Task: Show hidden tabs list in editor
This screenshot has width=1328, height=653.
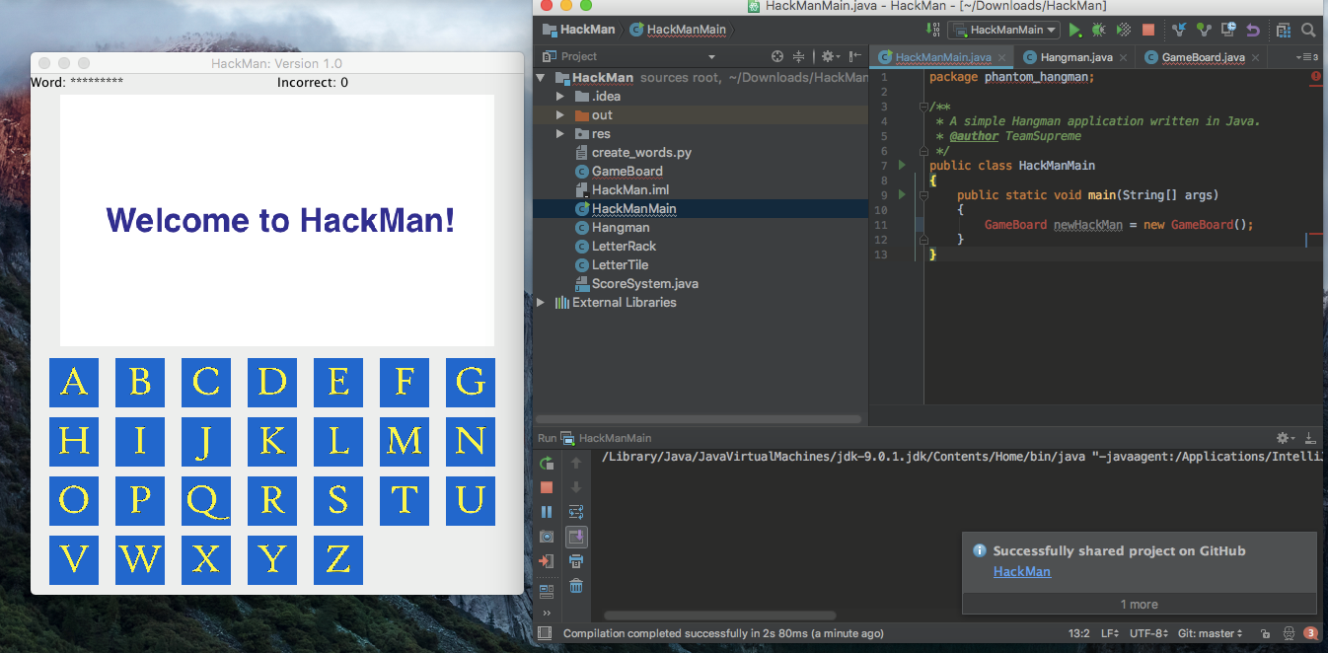Action: 1308,57
